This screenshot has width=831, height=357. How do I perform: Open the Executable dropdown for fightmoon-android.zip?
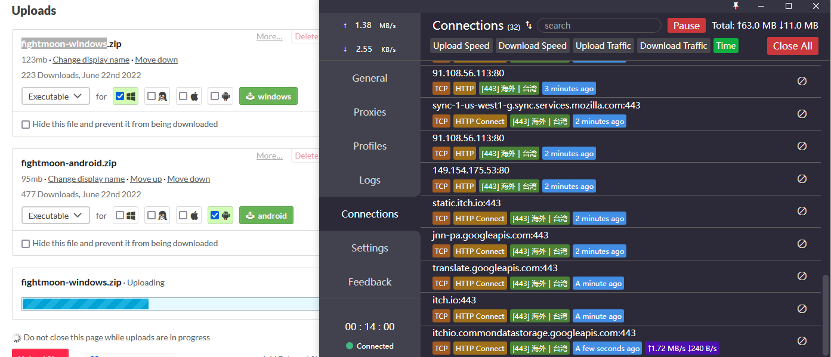tap(55, 215)
